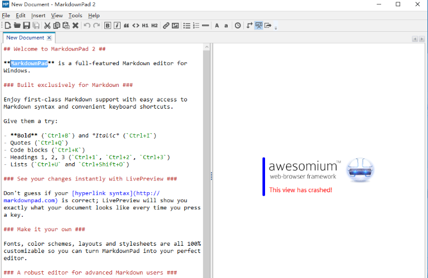This screenshot has height=278, width=428.
Task: Click the 'See your changes instantly with LivePreview' heading
Action: tap(90, 179)
